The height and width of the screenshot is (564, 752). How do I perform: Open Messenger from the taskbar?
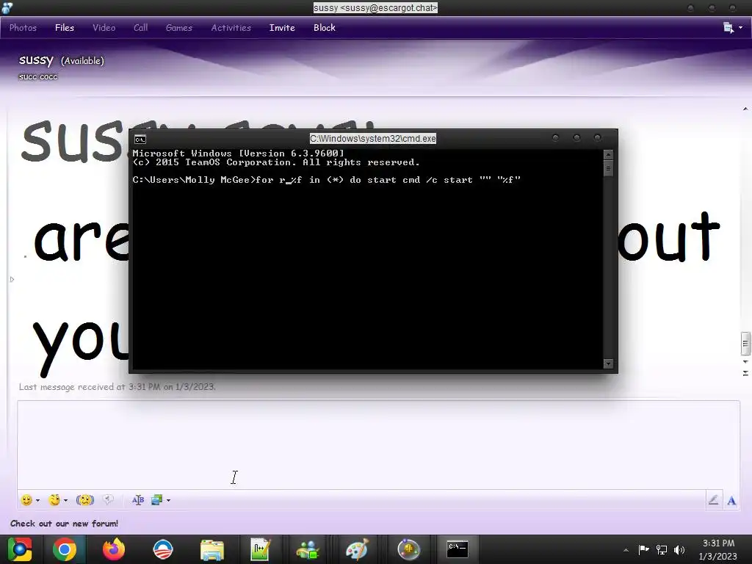coord(308,549)
